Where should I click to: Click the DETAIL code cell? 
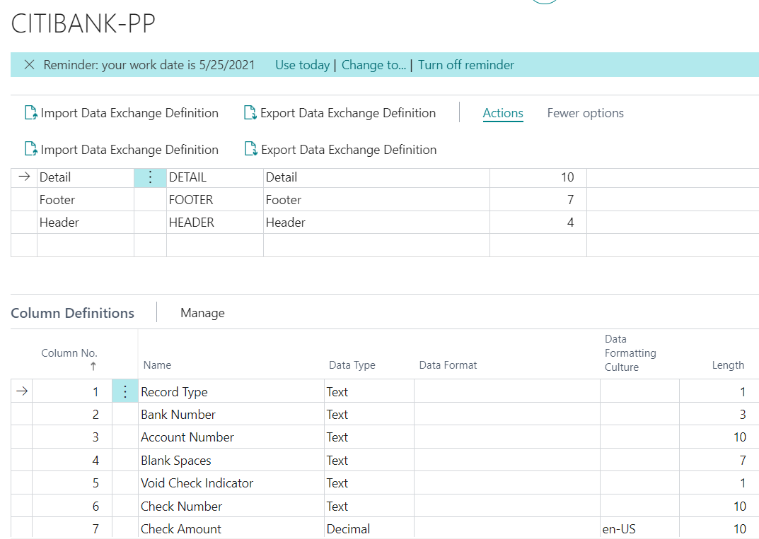coord(214,177)
